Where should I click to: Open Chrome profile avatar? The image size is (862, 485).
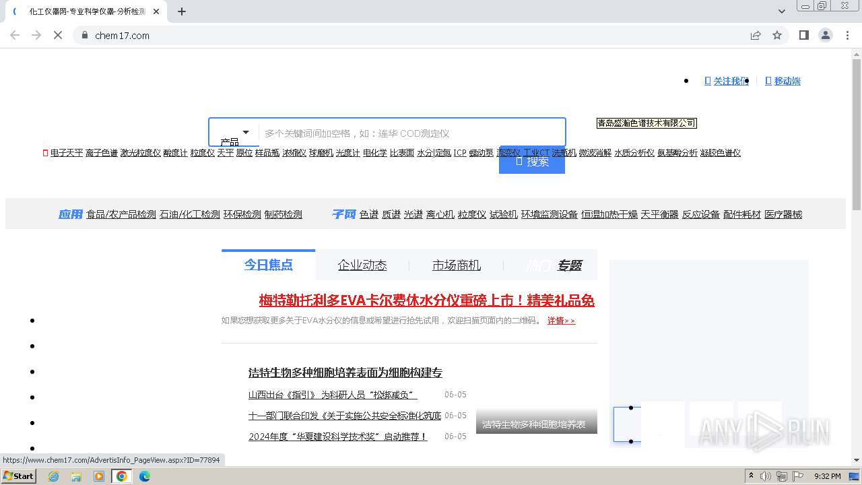pyautogui.click(x=826, y=35)
